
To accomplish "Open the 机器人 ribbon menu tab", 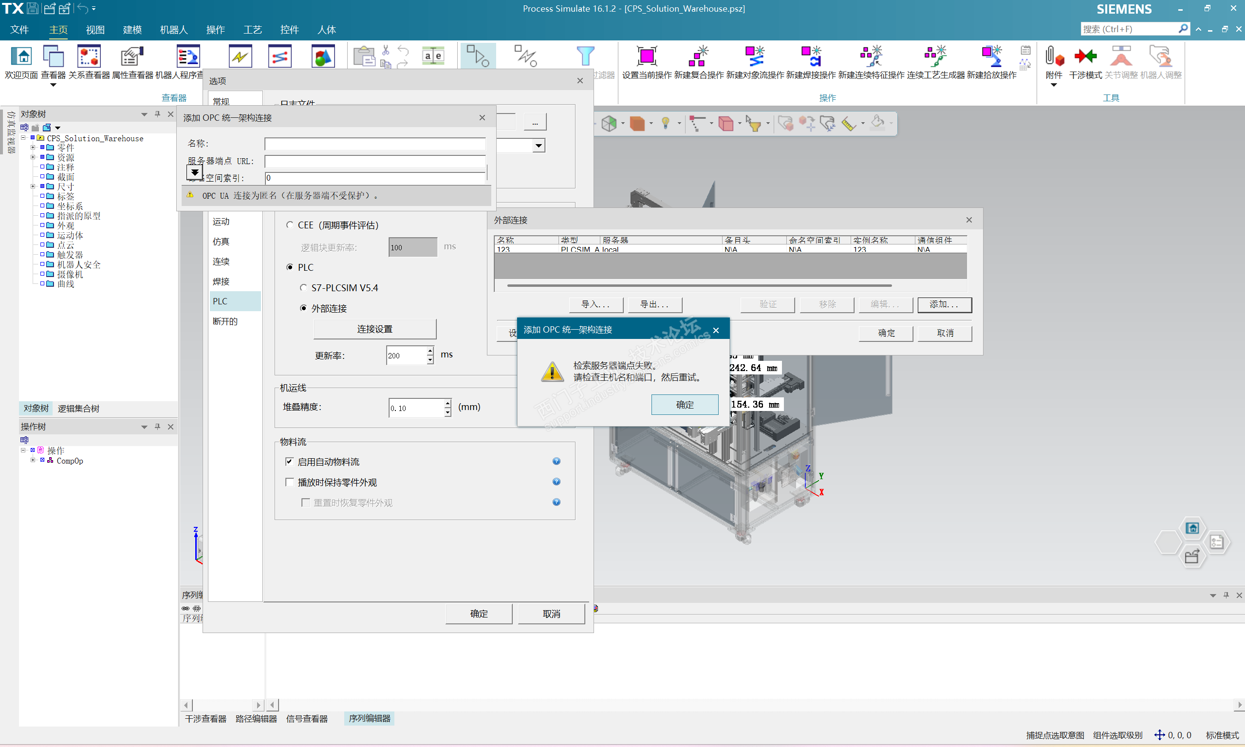I will pyautogui.click(x=173, y=30).
